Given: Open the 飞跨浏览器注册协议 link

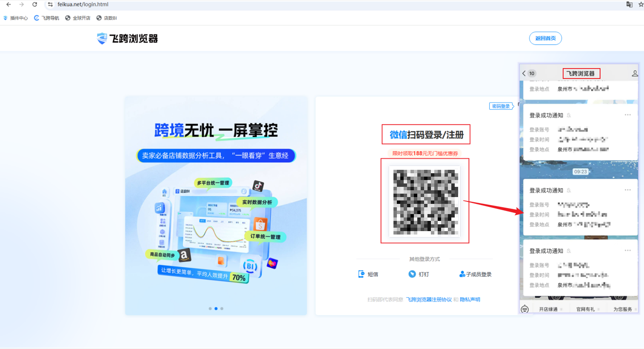Looking at the screenshot, I should coord(429,300).
